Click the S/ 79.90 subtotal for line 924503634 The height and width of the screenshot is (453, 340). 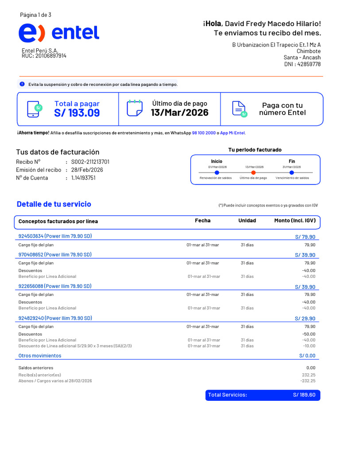305,237
